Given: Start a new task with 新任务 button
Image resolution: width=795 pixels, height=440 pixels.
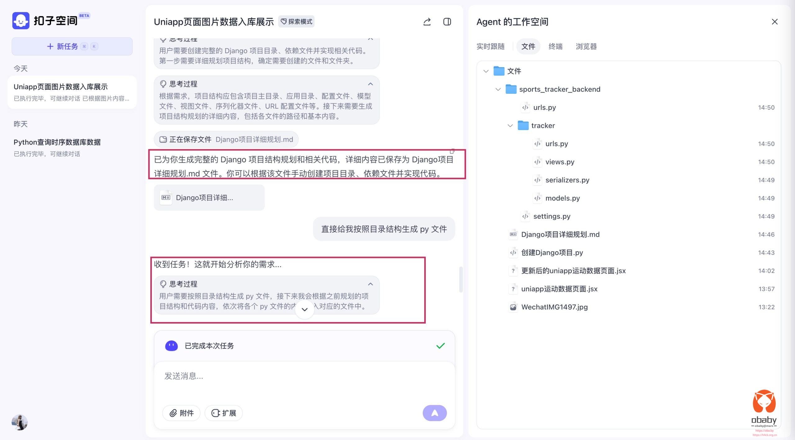Looking at the screenshot, I should (72, 46).
